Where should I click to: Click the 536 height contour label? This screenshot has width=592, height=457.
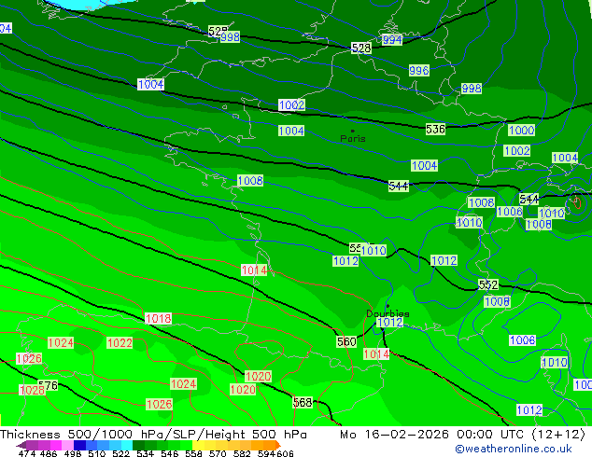pos(436,130)
